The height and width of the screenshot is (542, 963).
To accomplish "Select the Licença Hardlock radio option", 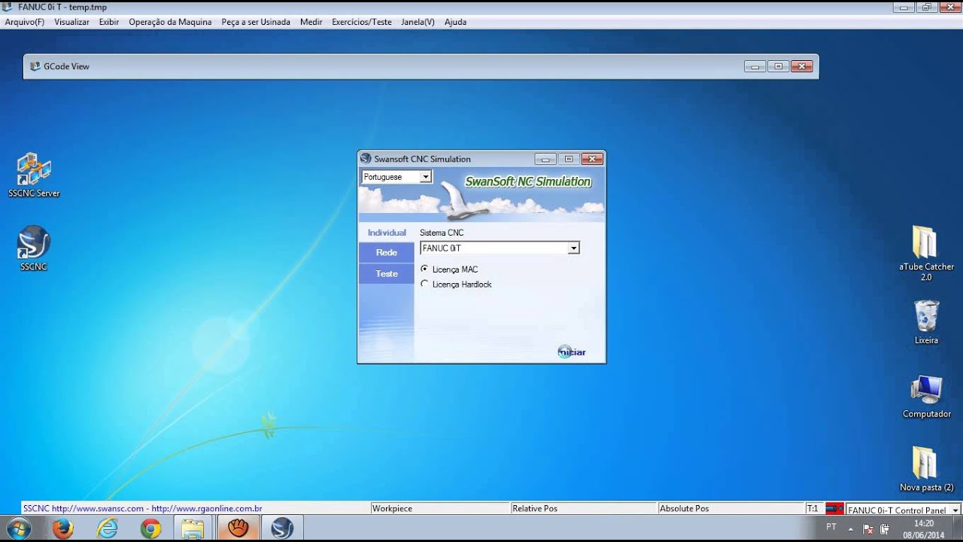I will 424,284.
